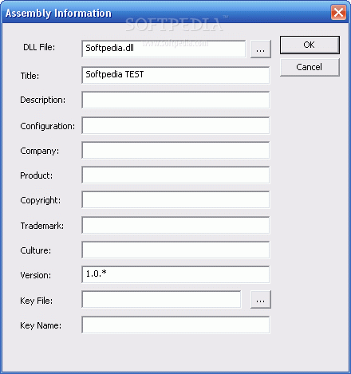
Task: Click the "Title:" label
Action: (x=30, y=76)
